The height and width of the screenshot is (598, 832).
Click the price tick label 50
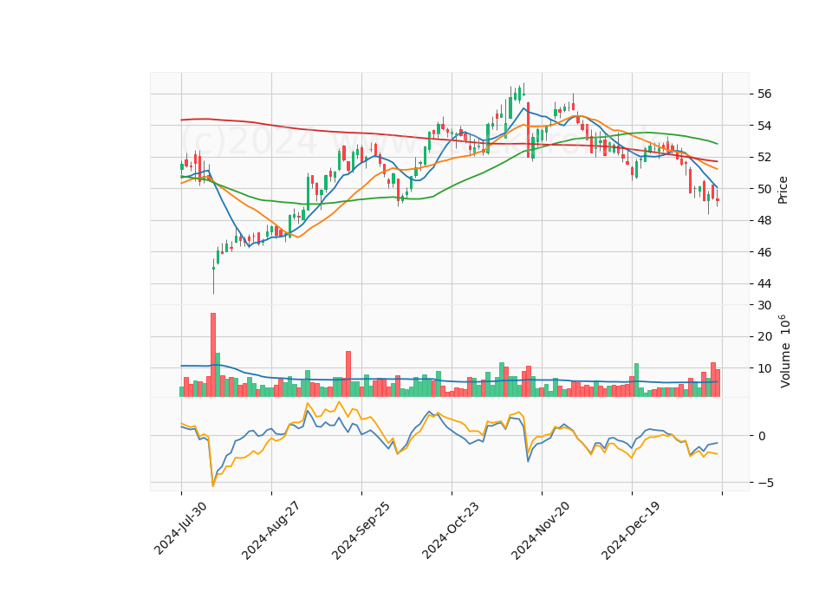pyautogui.click(x=764, y=189)
